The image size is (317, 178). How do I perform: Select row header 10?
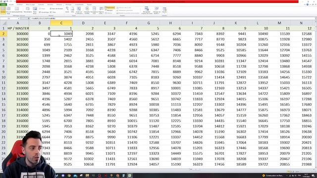pos(3,77)
